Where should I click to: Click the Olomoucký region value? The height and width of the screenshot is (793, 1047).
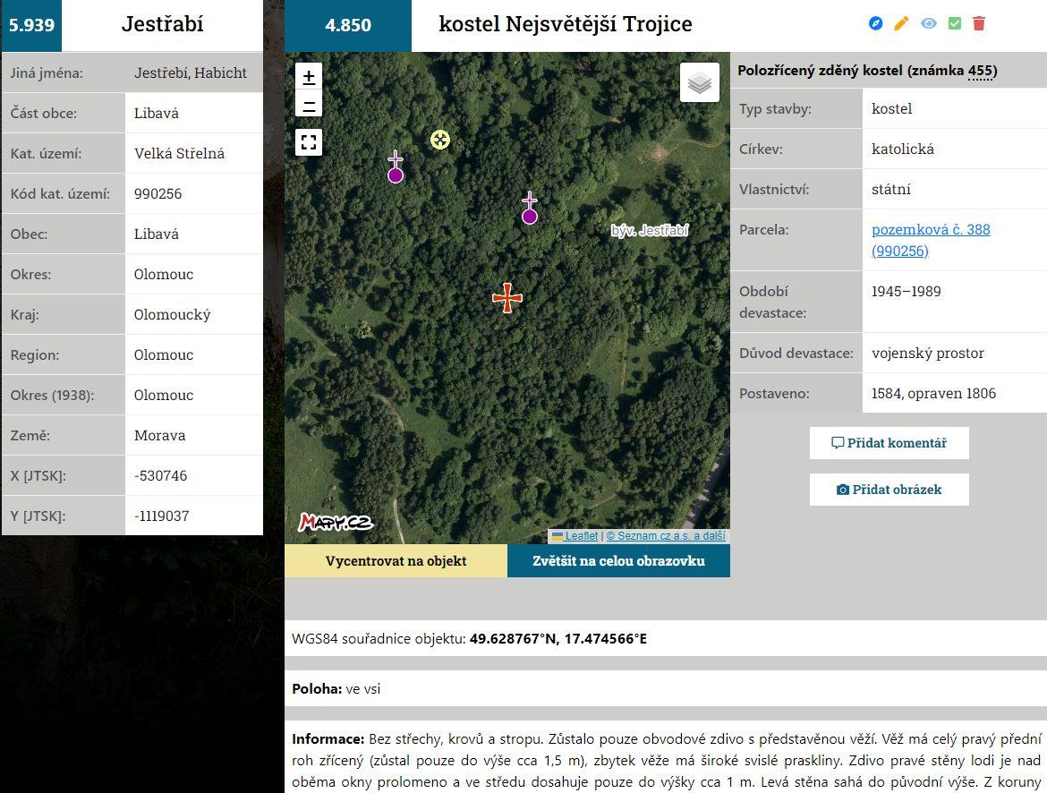tap(173, 315)
